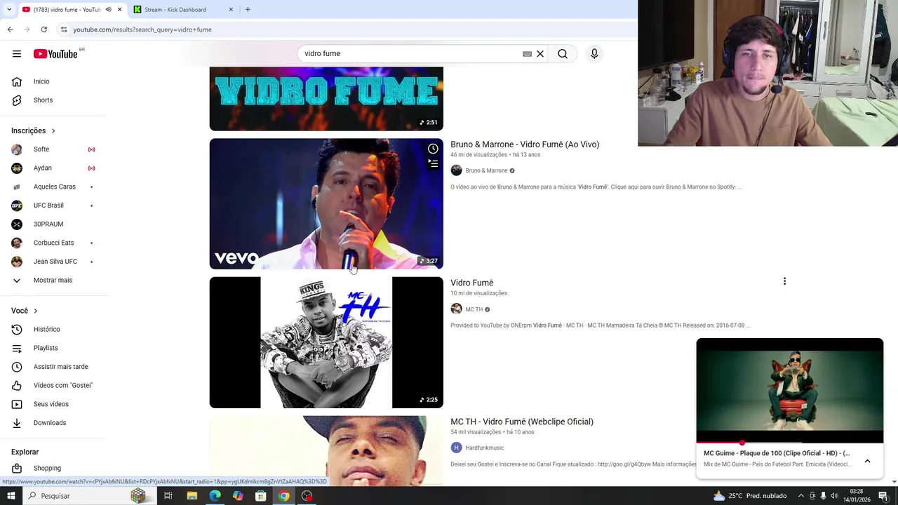This screenshot has height=505, width=898.
Task: Reload the page in Chrome
Action: pyautogui.click(x=43, y=29)
